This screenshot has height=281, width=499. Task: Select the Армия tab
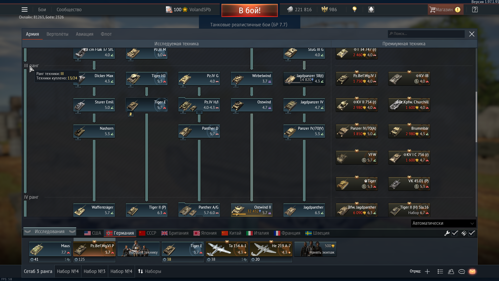[x=33, y=34]
